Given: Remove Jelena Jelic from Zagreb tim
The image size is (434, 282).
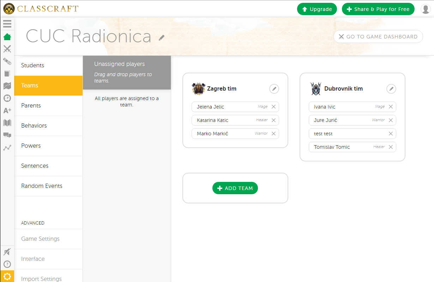Looking at the screenshot, I should [273, 107].
